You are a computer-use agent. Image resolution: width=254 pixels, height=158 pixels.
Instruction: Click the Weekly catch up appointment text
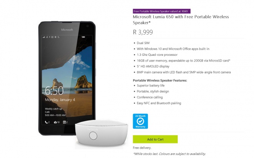[53, 109]
